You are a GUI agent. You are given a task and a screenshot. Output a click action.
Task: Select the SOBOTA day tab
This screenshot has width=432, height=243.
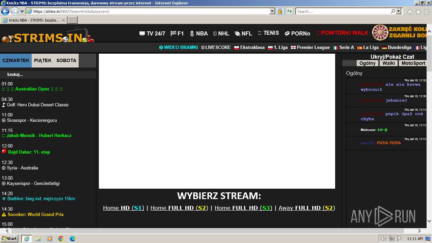pos(66,61)
